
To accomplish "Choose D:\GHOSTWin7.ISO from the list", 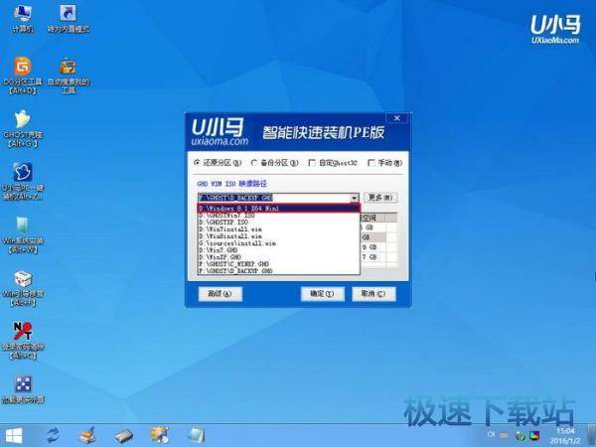I will coord(278,216).
